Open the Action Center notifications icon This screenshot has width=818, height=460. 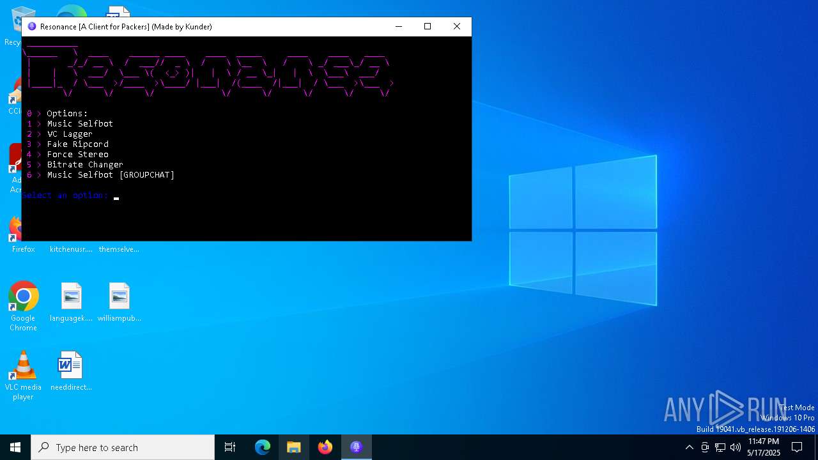point(797,447)
